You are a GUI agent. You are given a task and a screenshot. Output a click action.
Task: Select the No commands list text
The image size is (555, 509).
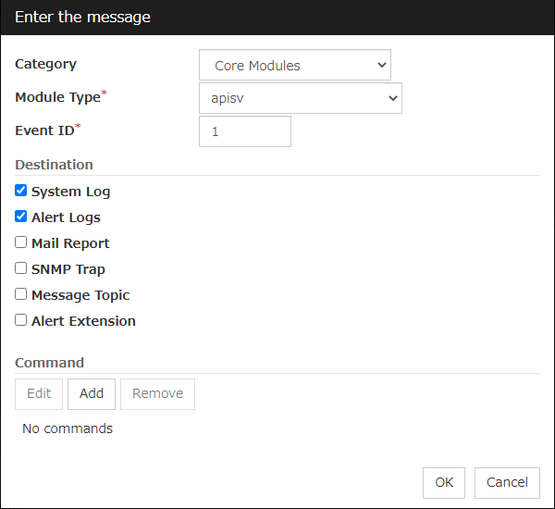click(x=68, y=428)
